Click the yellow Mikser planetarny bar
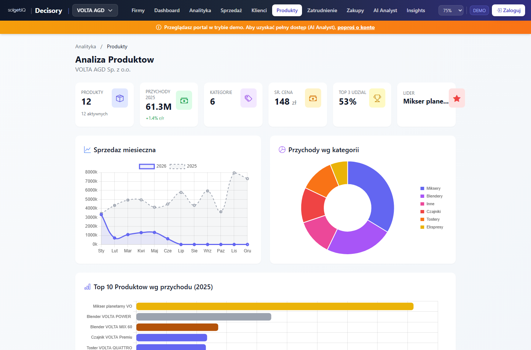531x350 pixels. point(275,306)
